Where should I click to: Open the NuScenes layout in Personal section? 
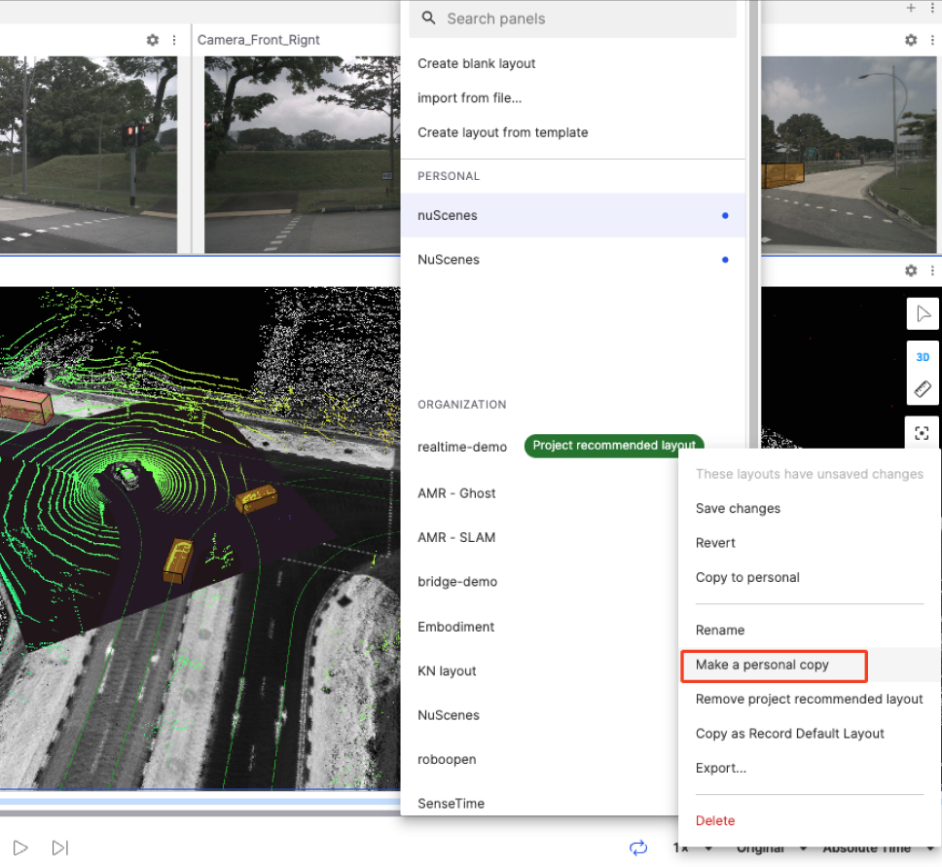click(x=572, y=260)
